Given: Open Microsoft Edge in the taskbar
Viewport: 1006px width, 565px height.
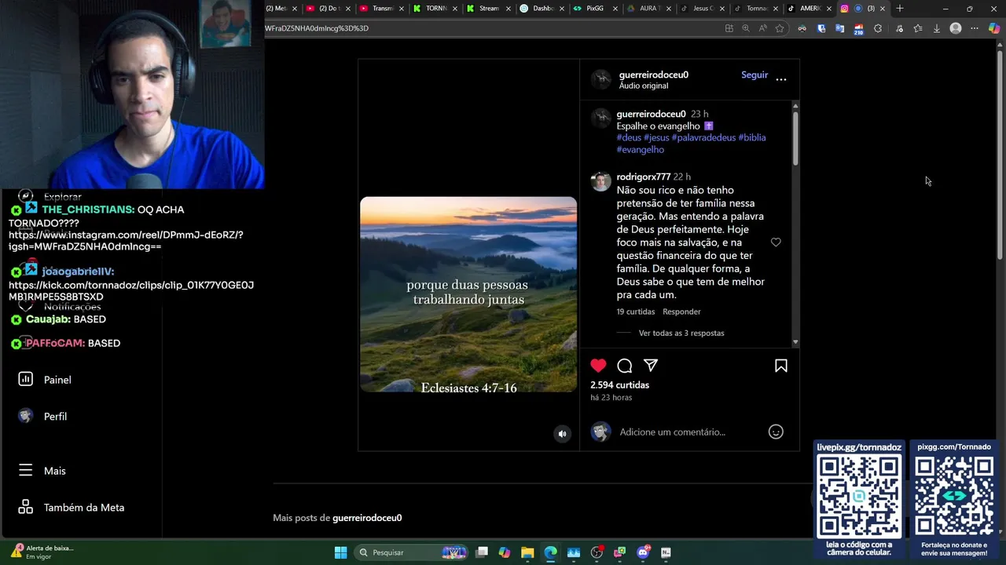Looking at the screenshot, I should point(550,552).
